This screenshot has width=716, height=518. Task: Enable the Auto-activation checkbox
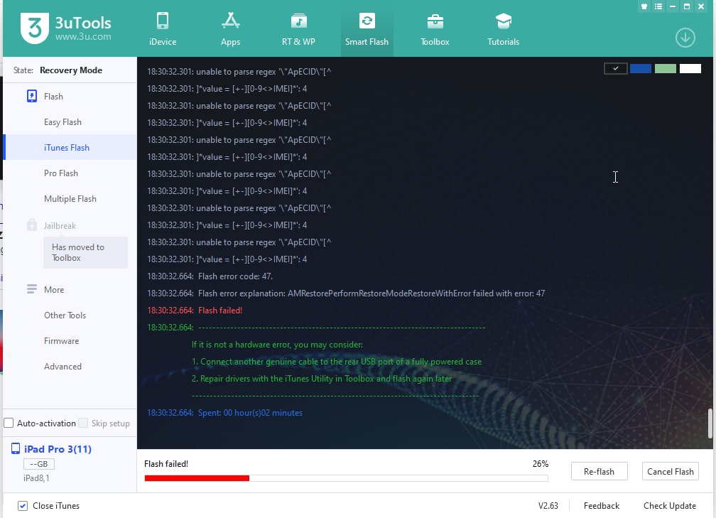pyautogui.click(x=9, y=423)
